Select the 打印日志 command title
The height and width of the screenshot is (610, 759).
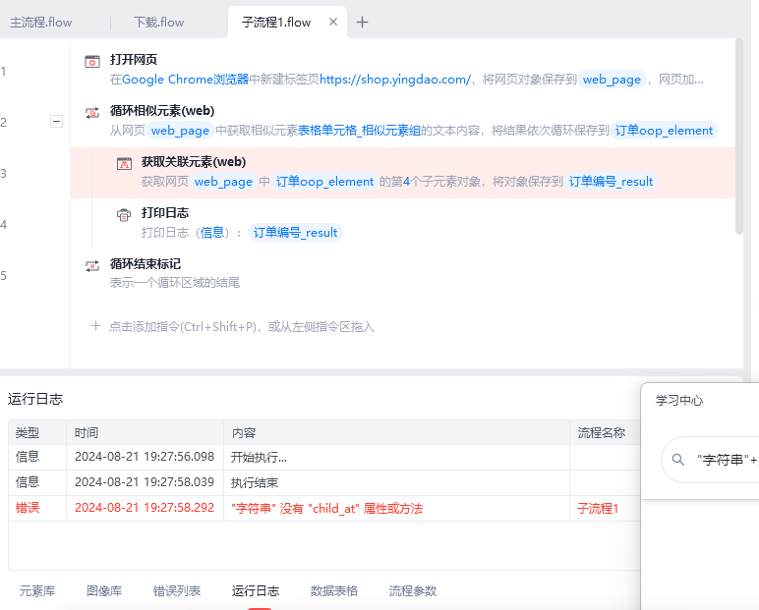pyautogui.click(x=165, y=213)
